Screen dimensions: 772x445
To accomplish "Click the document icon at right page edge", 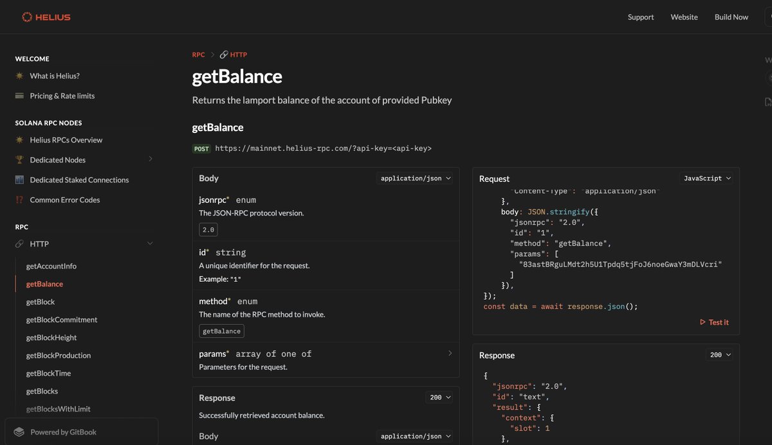I will tap(768, 102).
